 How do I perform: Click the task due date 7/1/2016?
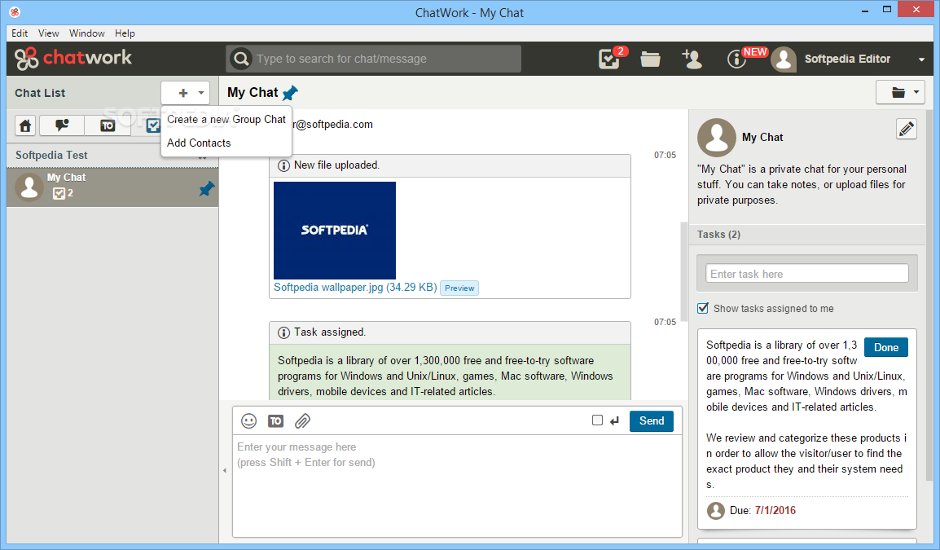pyautogui.click(x=775, y=510)
